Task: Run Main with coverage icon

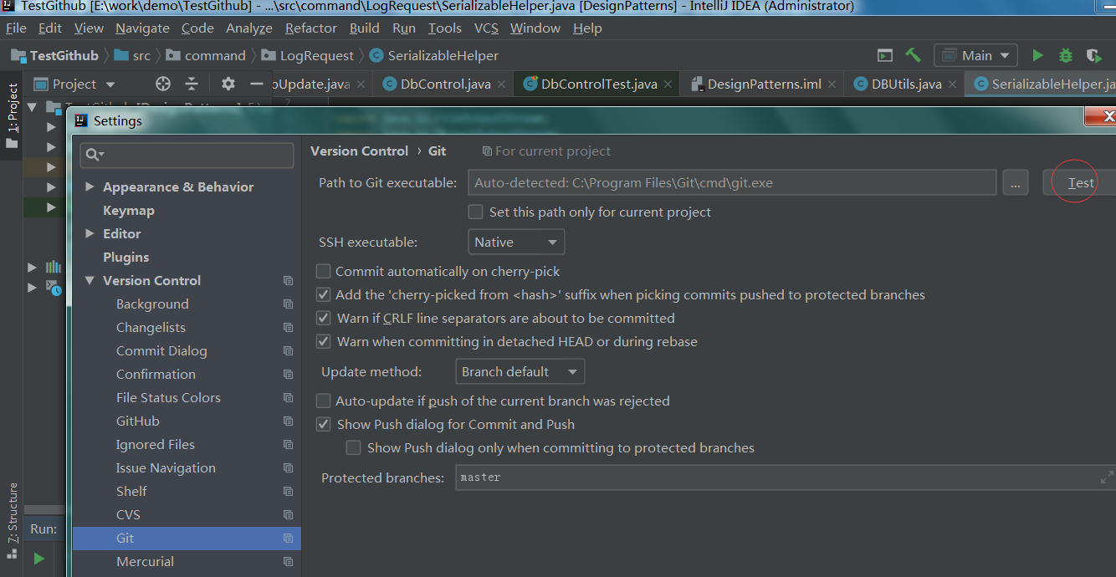Action: 1093,55
